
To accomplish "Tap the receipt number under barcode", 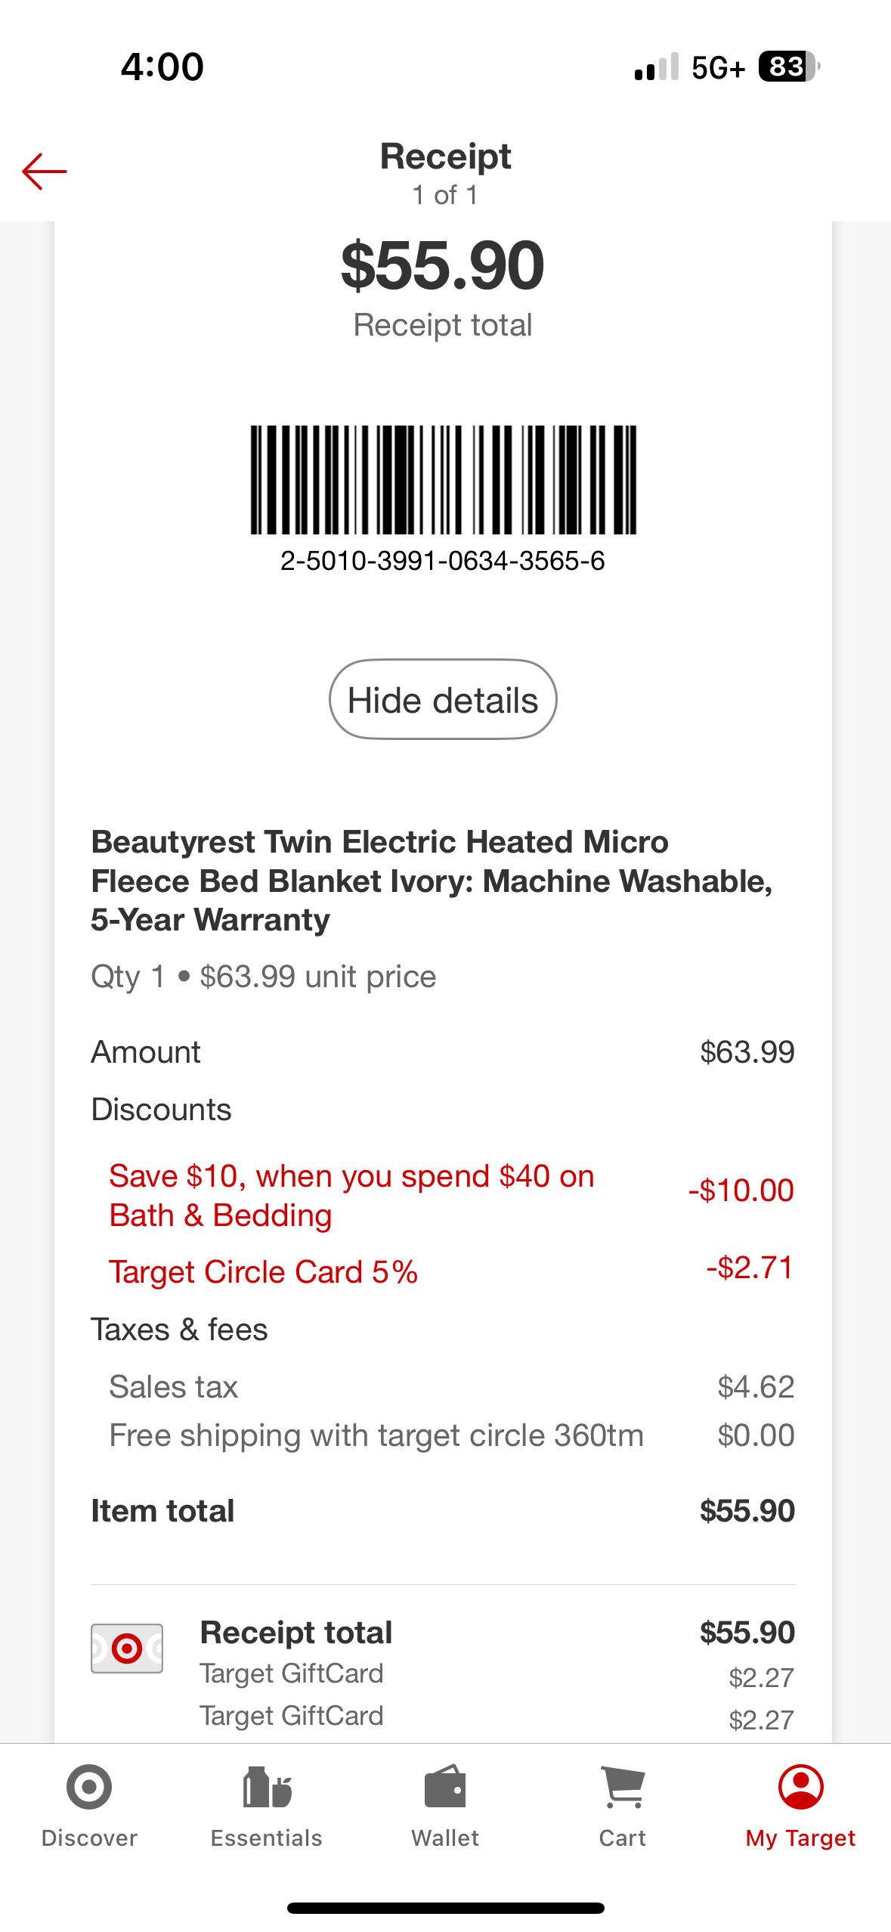I will coord(443,561).
